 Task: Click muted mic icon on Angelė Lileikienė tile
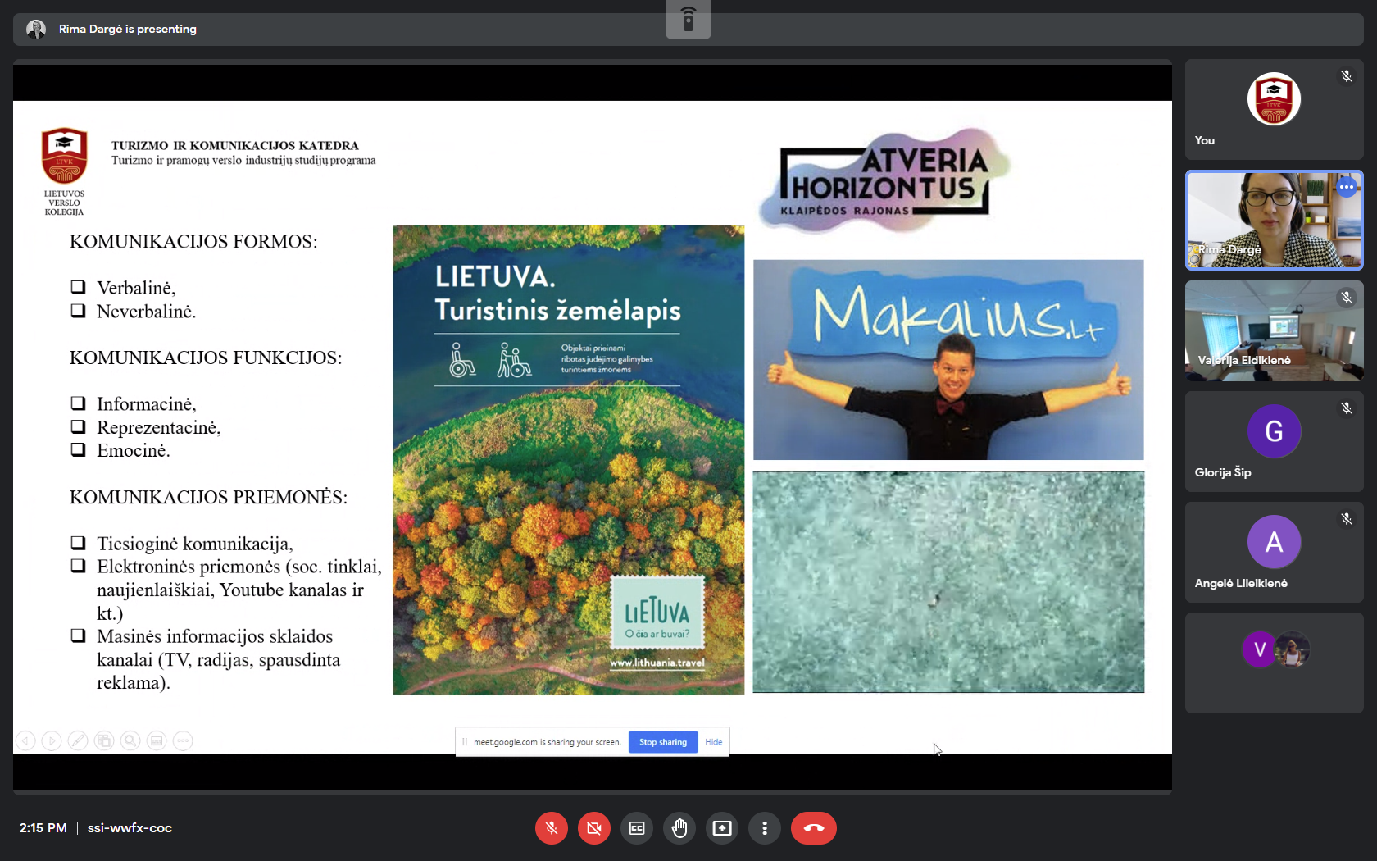1347,519
